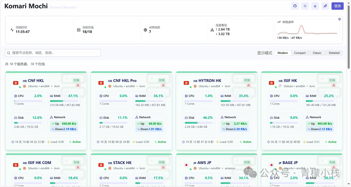Viewport: 351px width, 187px height.
Task: Click the Disk icon on CNF HKL card
Action: point(16,118)
